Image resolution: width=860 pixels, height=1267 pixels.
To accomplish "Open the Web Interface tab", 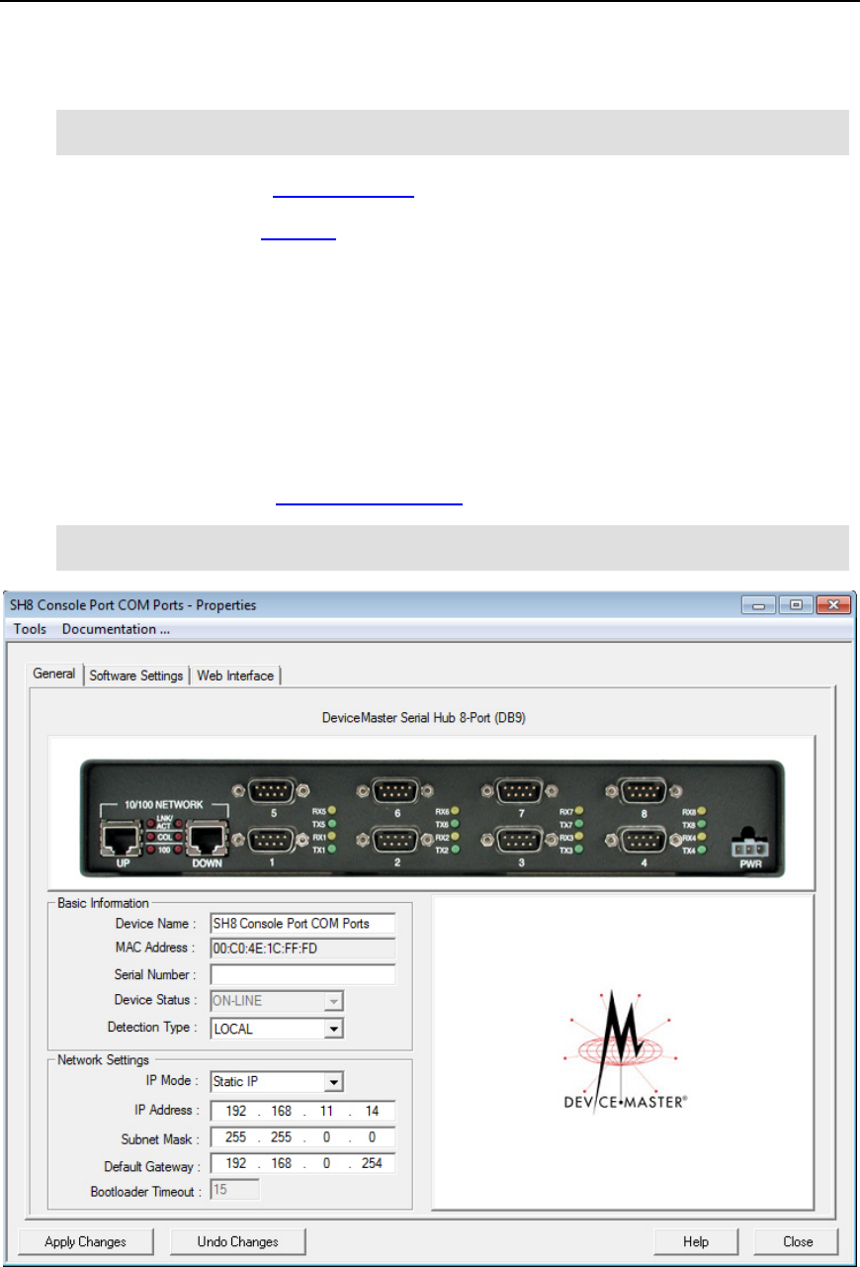I will coord(236,676).
